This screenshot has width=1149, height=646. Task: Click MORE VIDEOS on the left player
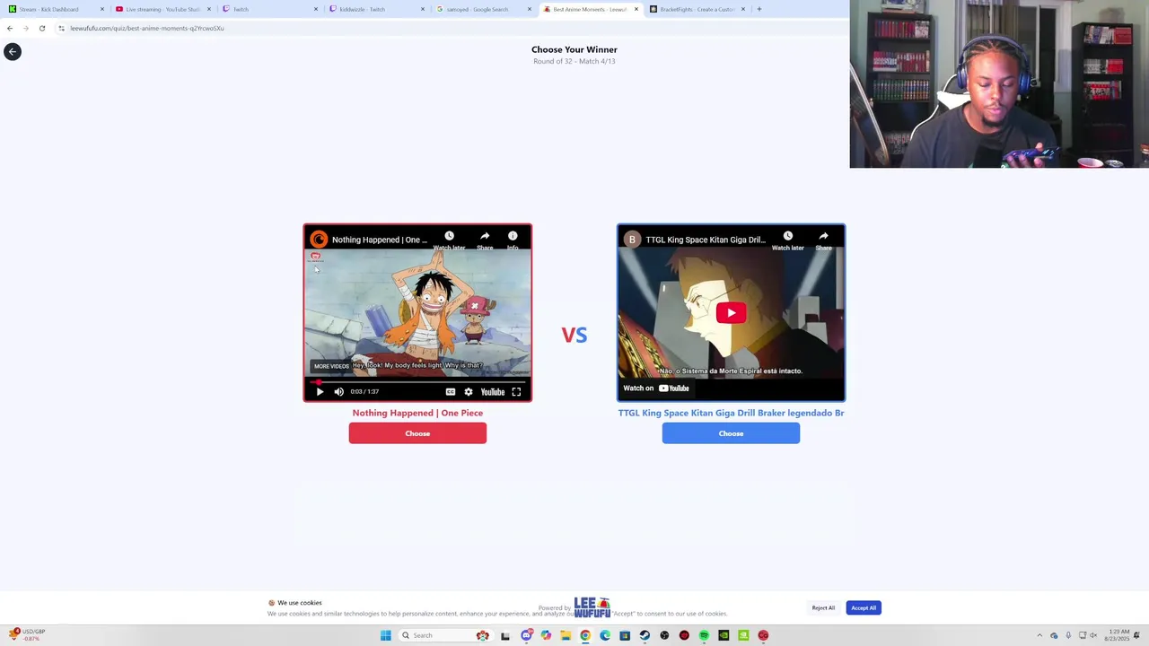click(x=331, y=366)
